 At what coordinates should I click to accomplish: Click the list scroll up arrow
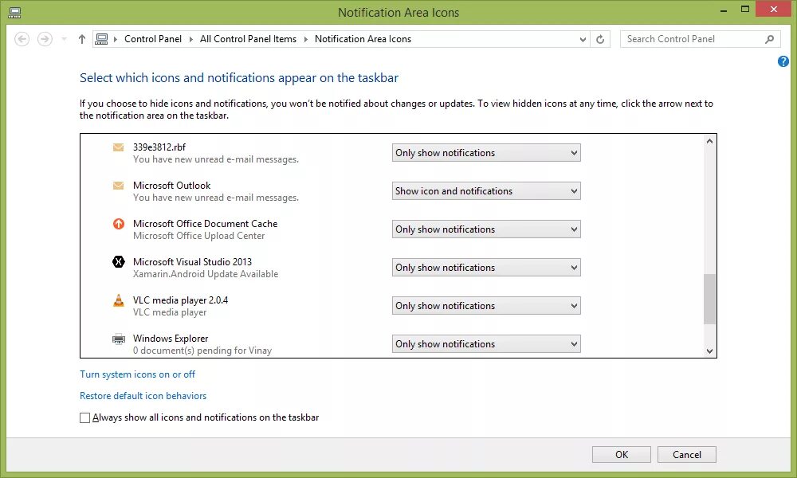709,141
